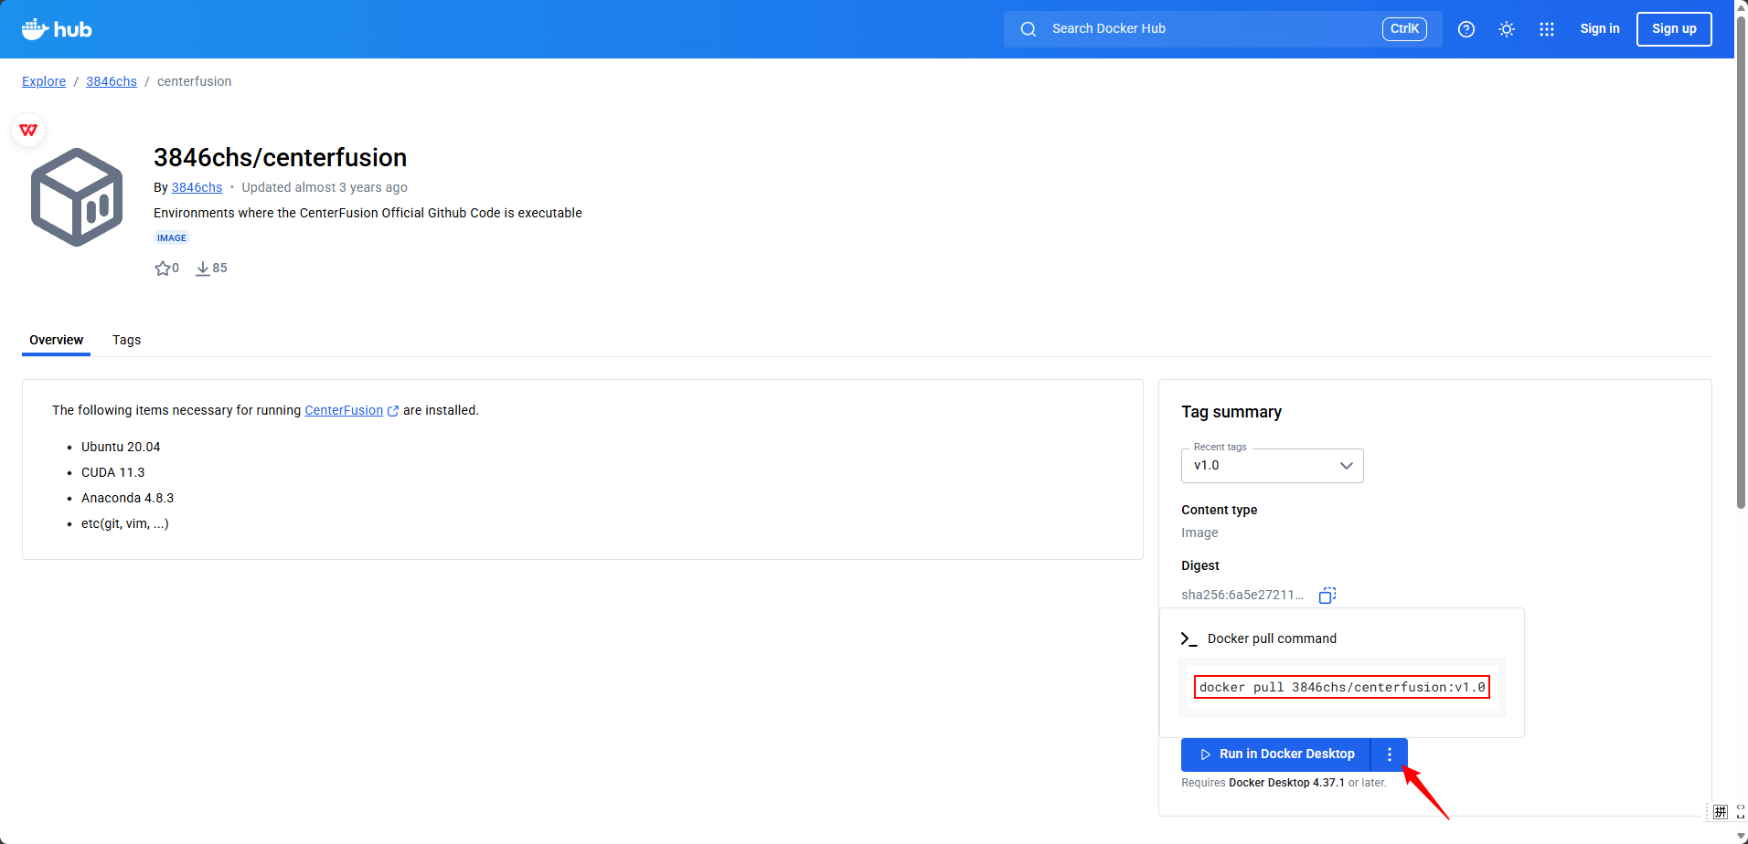Click the scrollbar down arrow

[x=1741, y=836]
